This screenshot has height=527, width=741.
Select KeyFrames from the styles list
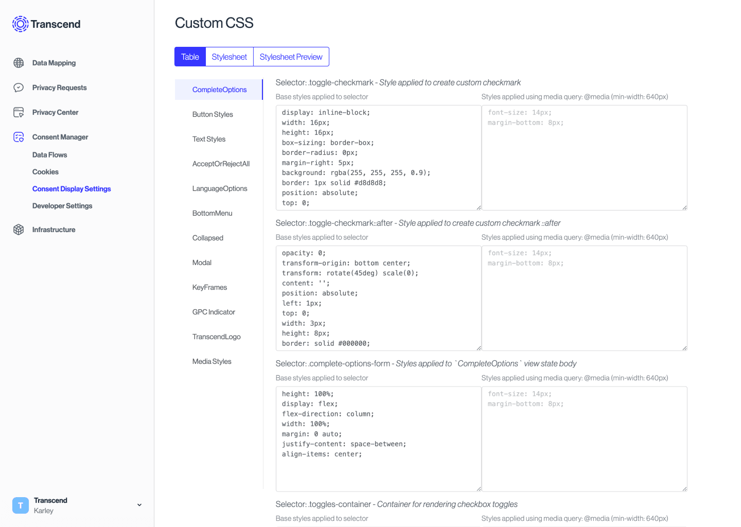pyautogui.click(x=209, y=287)
